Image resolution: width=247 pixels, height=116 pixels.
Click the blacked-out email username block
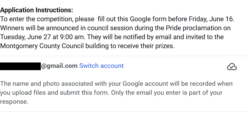pyautogui.click(x=20, y=66)
